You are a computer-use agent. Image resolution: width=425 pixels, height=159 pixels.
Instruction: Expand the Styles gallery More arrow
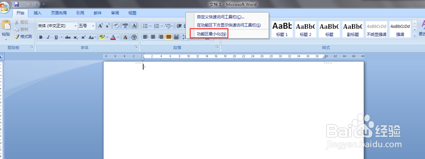[414, 35]
